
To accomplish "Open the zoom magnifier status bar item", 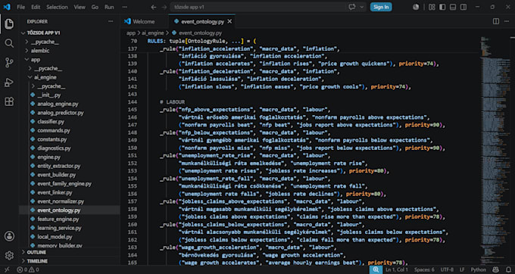I will pyautogui.click(x=376, y=269).
